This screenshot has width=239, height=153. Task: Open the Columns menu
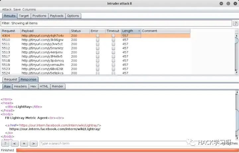(29, 10)
